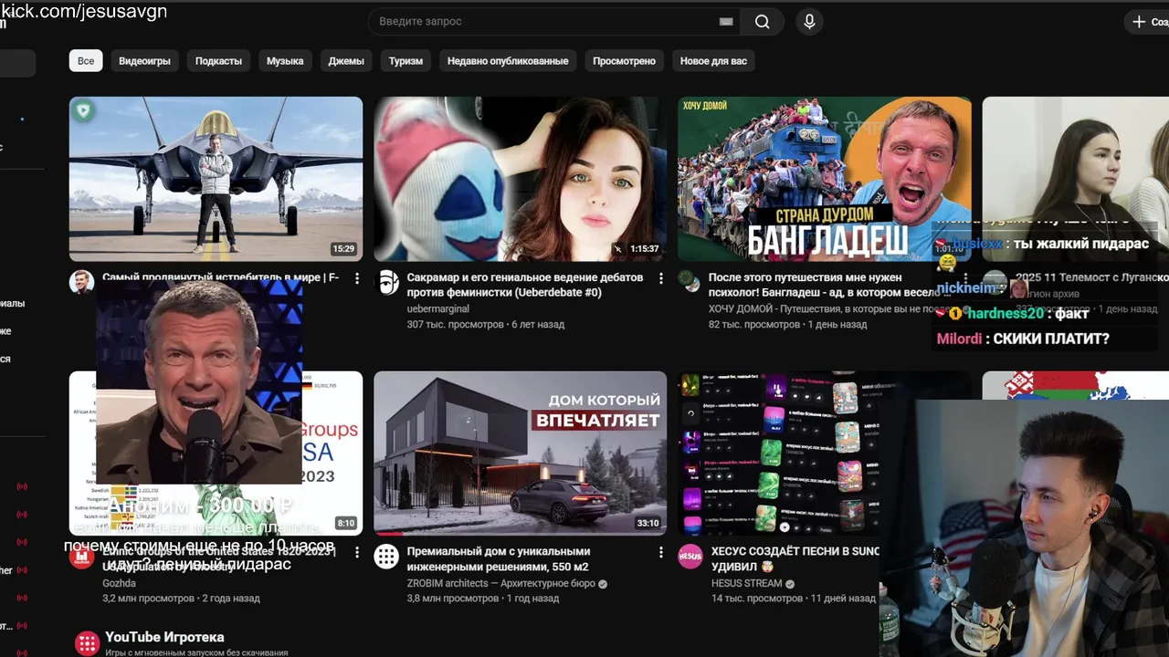Screen dimensions: 1169x657
Task: Select the Просмотрено filter chip
Action: click(624, 61)
